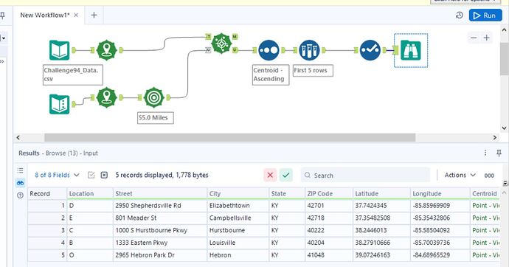Click the Record column header

coord(47,194)
